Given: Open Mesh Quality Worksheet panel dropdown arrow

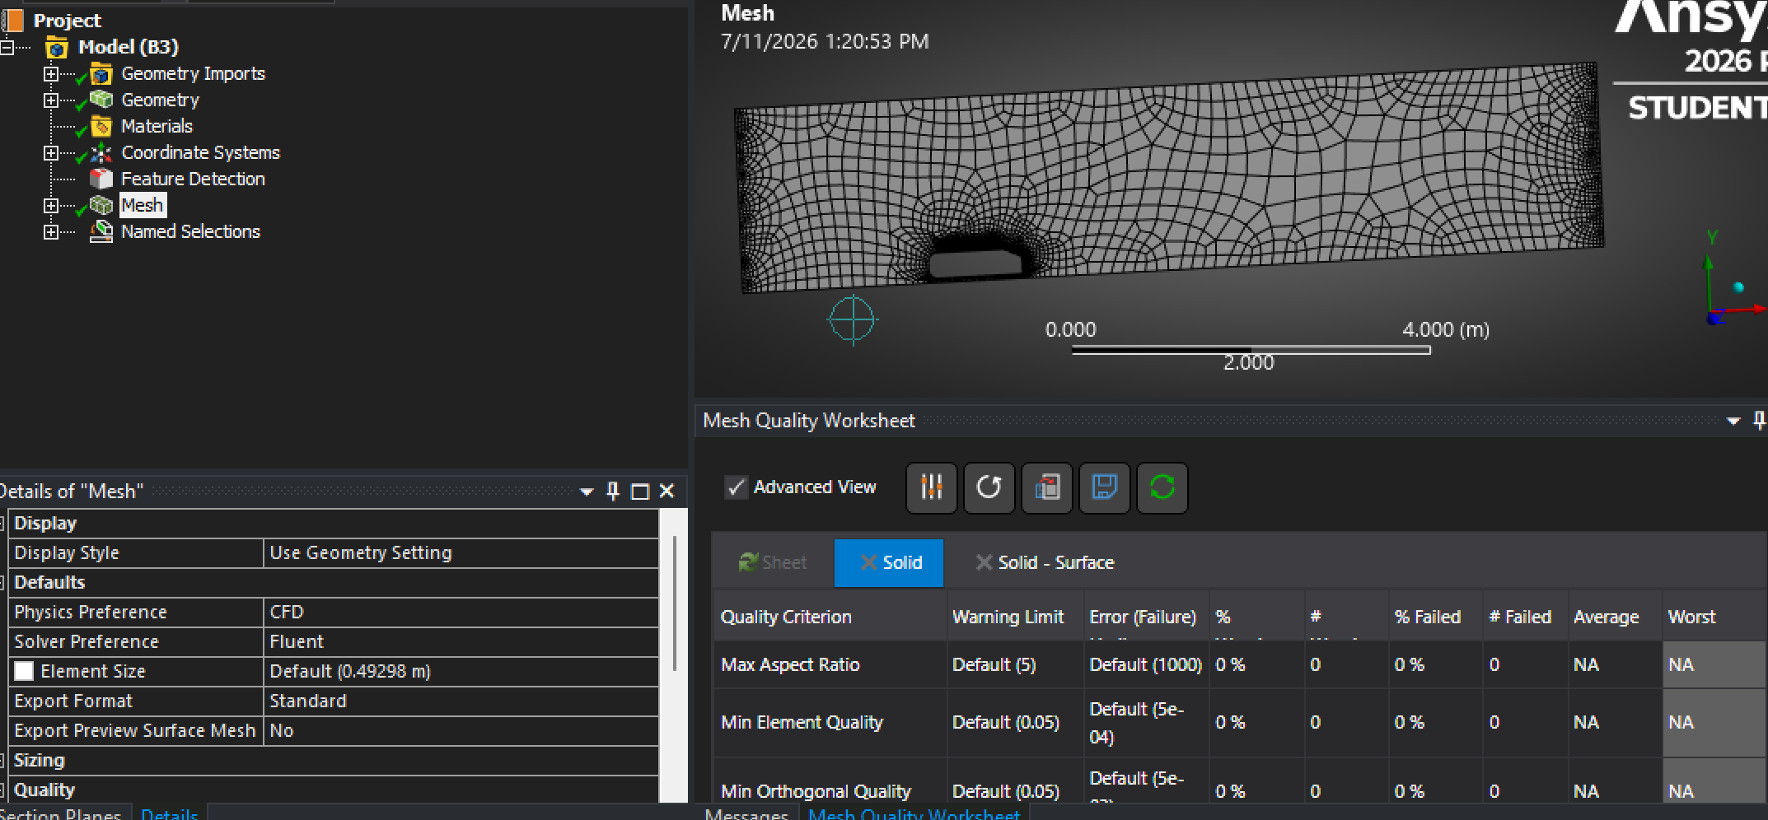Looking at the screenshot, I should coord(1733,421).
